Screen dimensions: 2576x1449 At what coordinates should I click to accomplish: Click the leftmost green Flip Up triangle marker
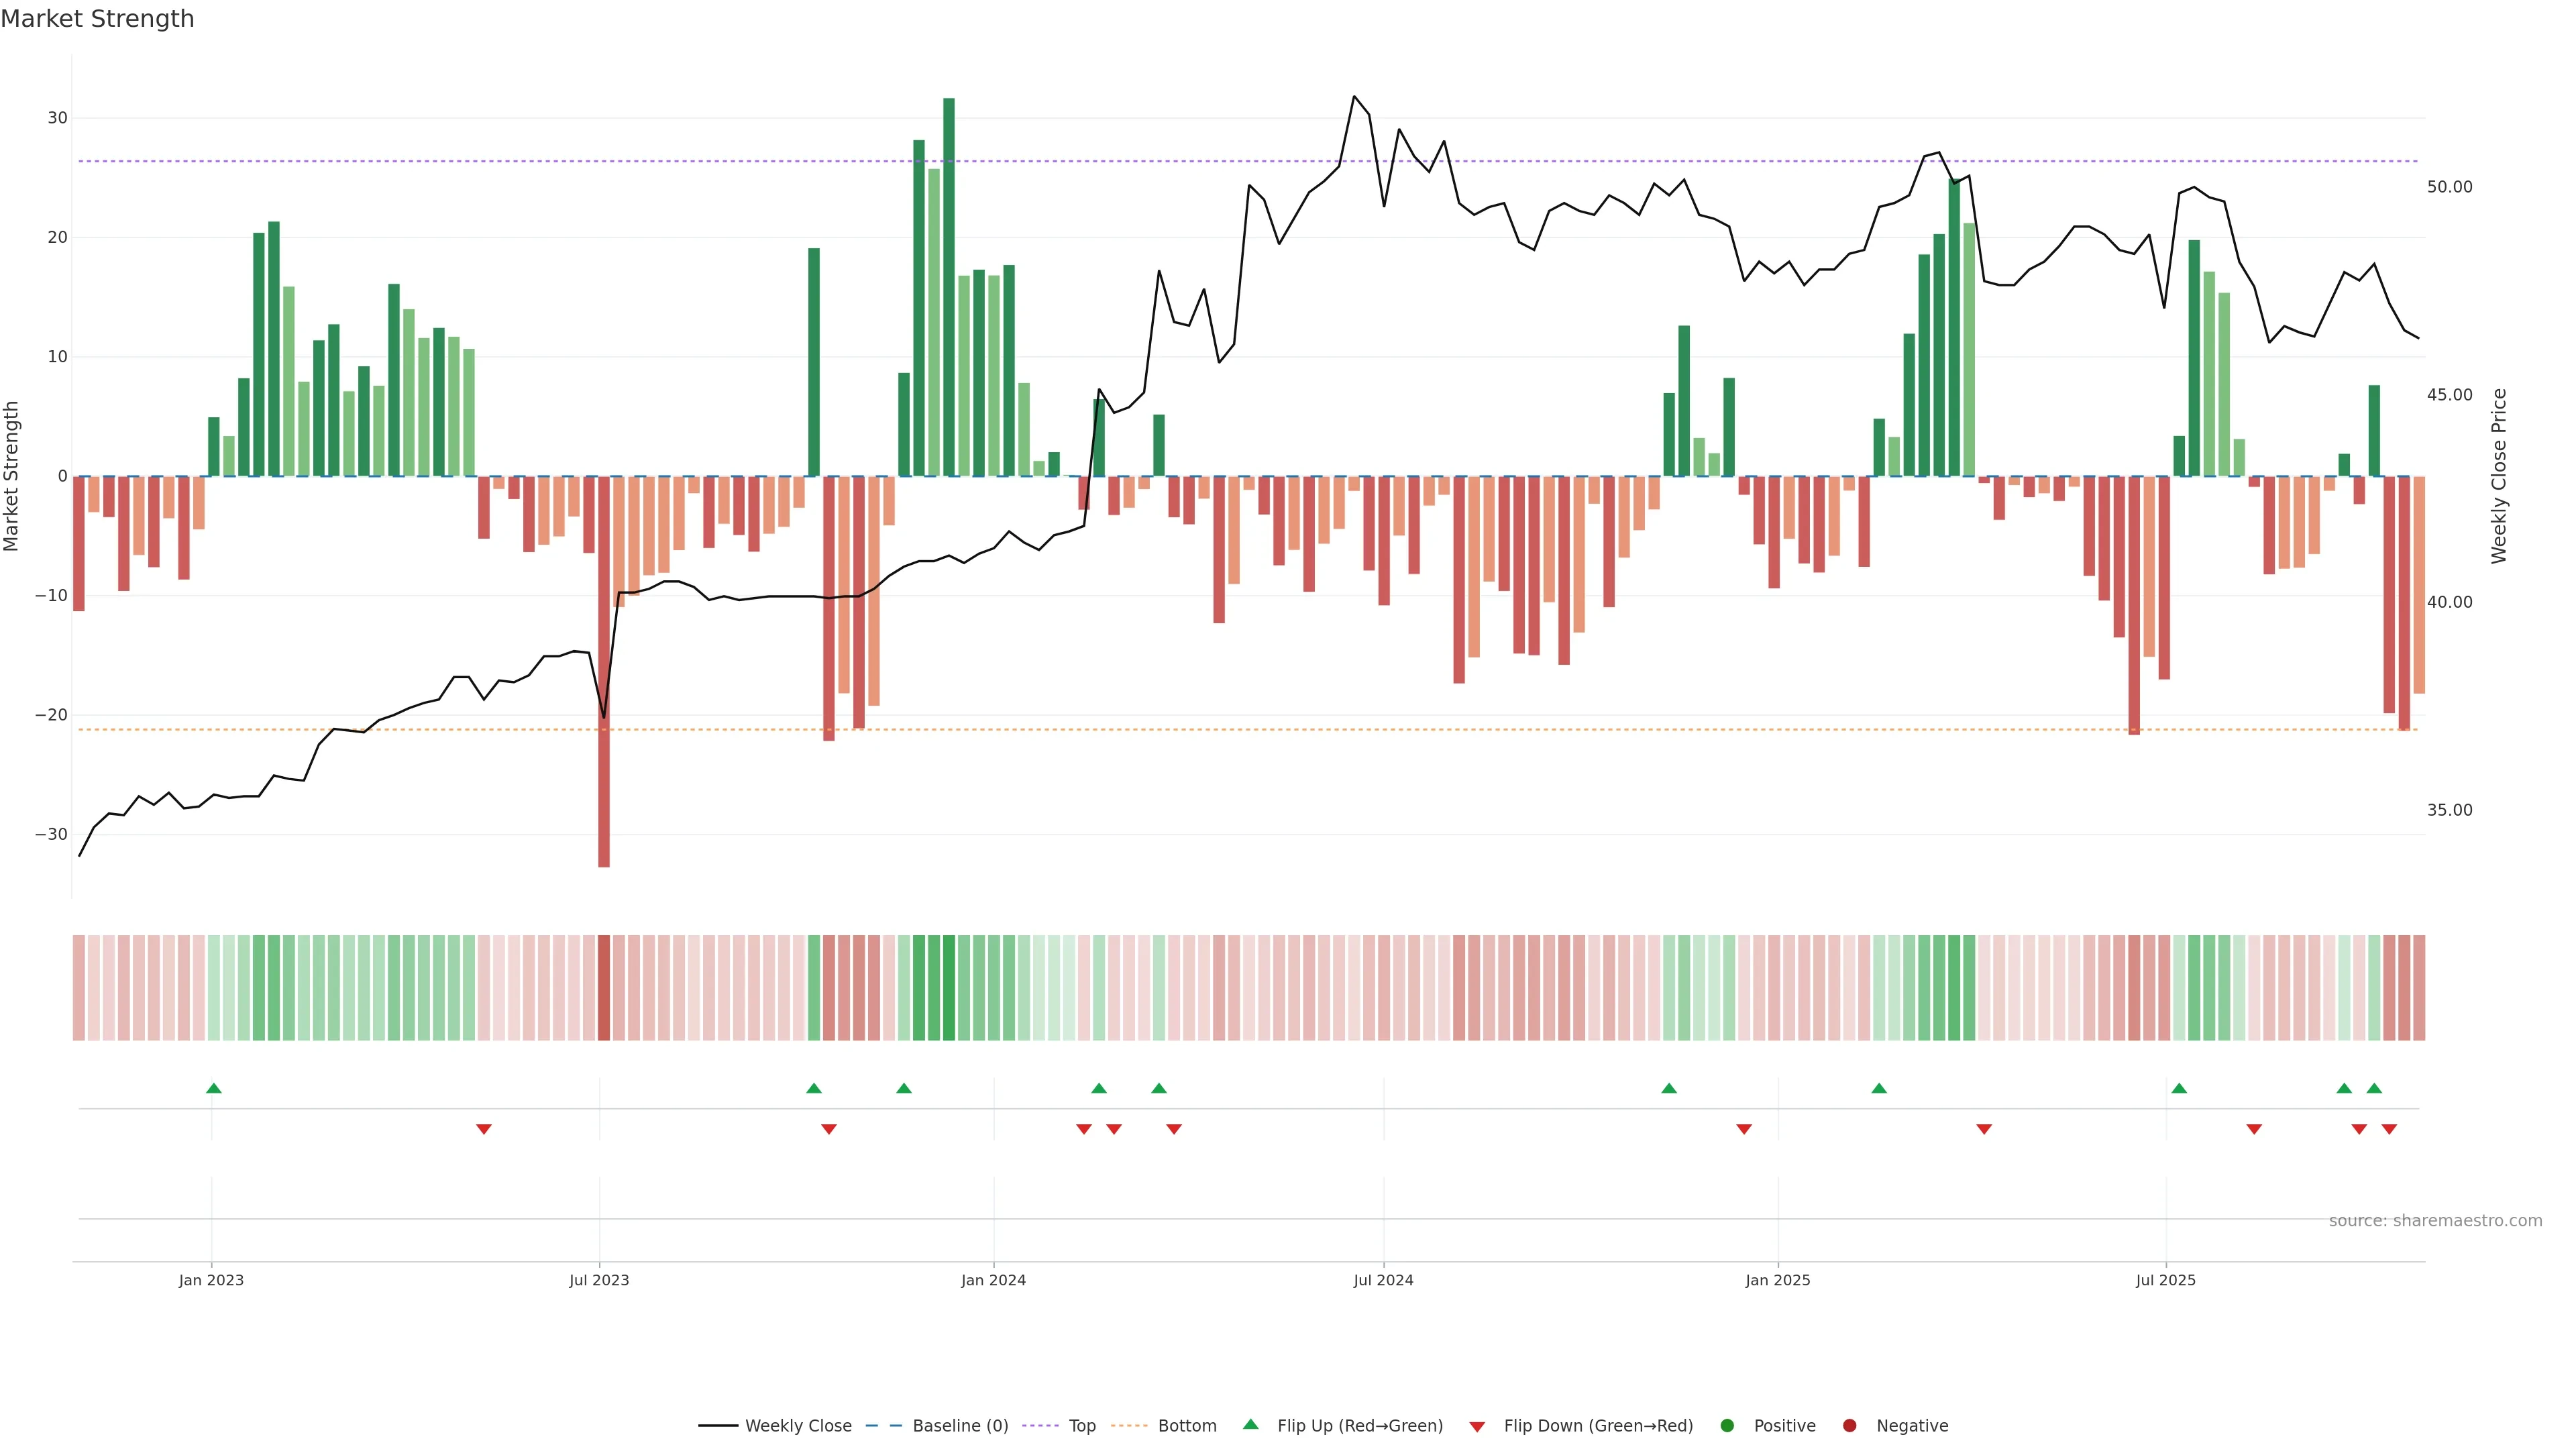(213, 1088)
